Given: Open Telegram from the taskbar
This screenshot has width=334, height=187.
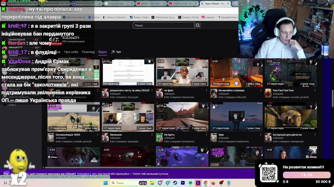Looking at the screenshot, I should tap(168, 183).
